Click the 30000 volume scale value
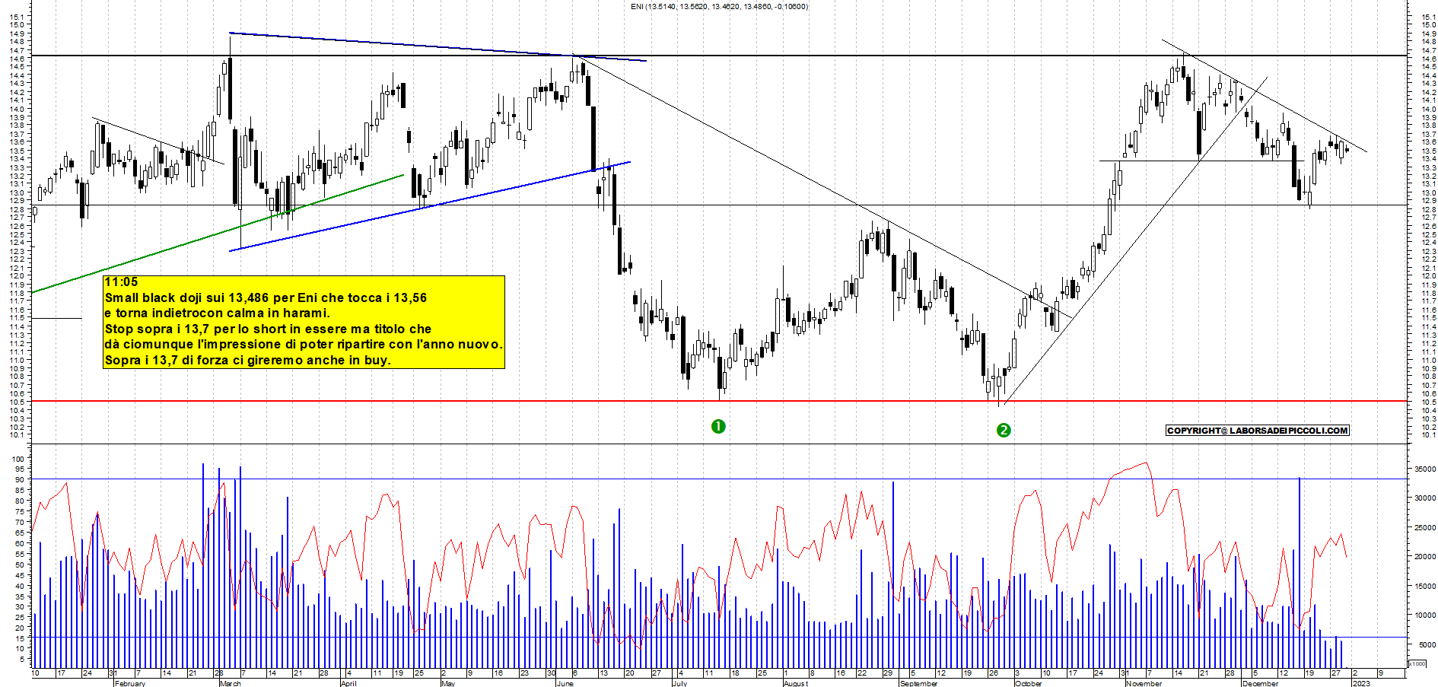The height and width of the screenshot is (687, 1438). 1425,498
